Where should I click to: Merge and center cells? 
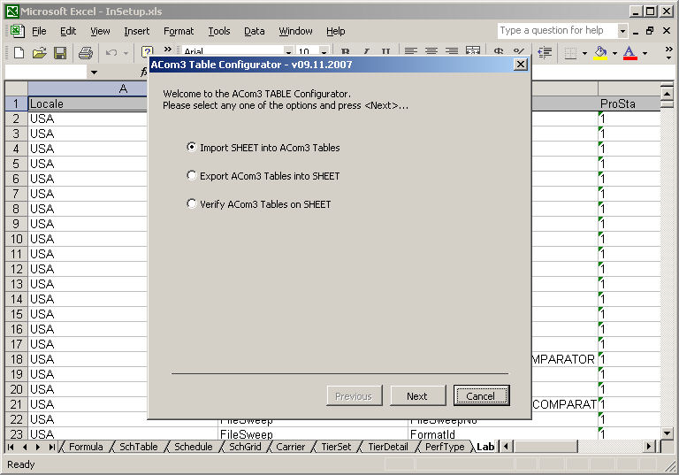(472, 52)
